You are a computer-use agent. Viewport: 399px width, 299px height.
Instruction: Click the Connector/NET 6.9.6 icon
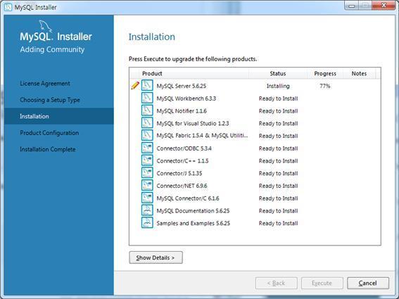point(147,185)
